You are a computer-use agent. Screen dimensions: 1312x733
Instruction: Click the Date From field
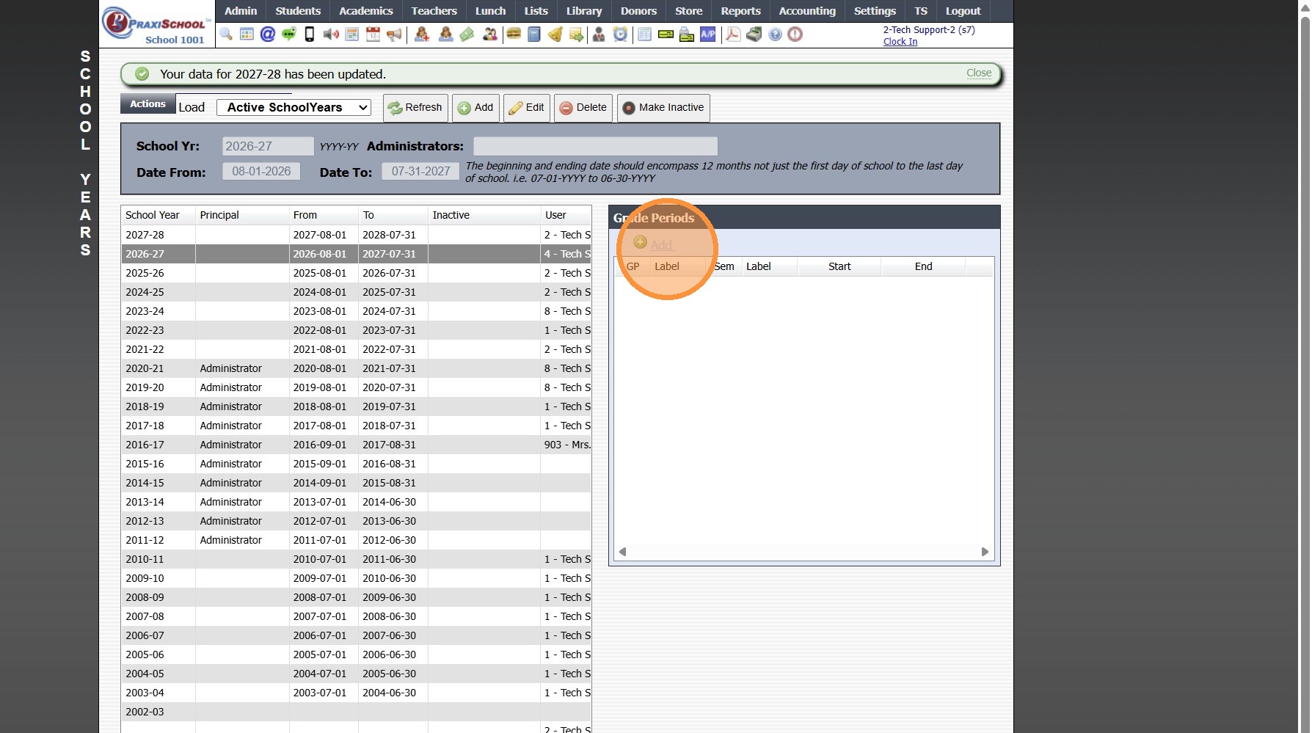261,172
